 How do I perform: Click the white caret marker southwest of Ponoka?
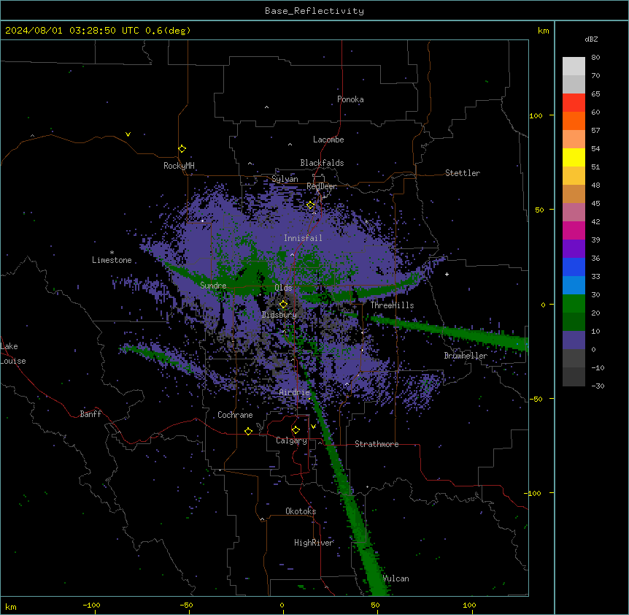point(266,107)
